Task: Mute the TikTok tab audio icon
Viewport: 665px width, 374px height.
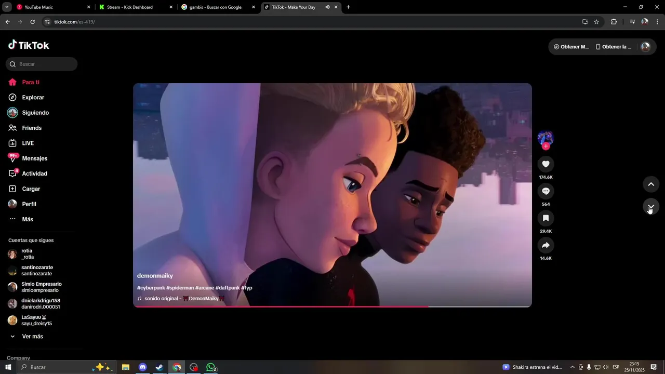Action: [x=327, y=7]
